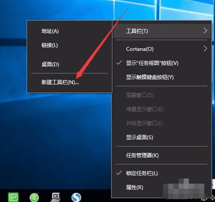Expand arrow next to 工具栏(T)

click(205, 31)
